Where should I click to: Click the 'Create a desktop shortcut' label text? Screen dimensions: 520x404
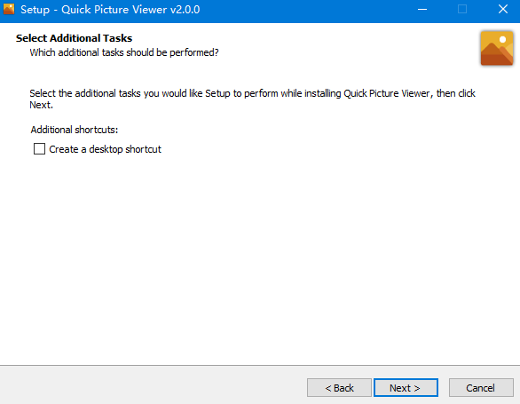tap(105, 149)
